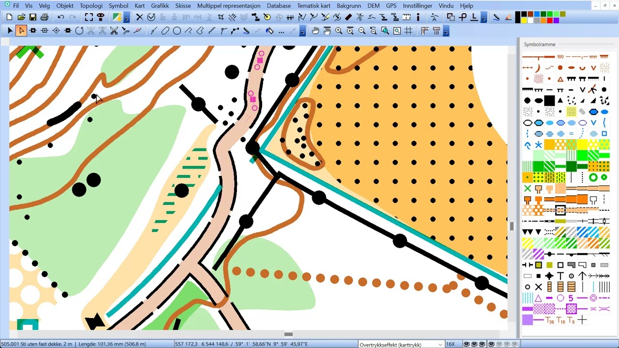This screenshot has width=619, height=348.
Task: Pick the brown color swatch
Action: coord(530,14)
